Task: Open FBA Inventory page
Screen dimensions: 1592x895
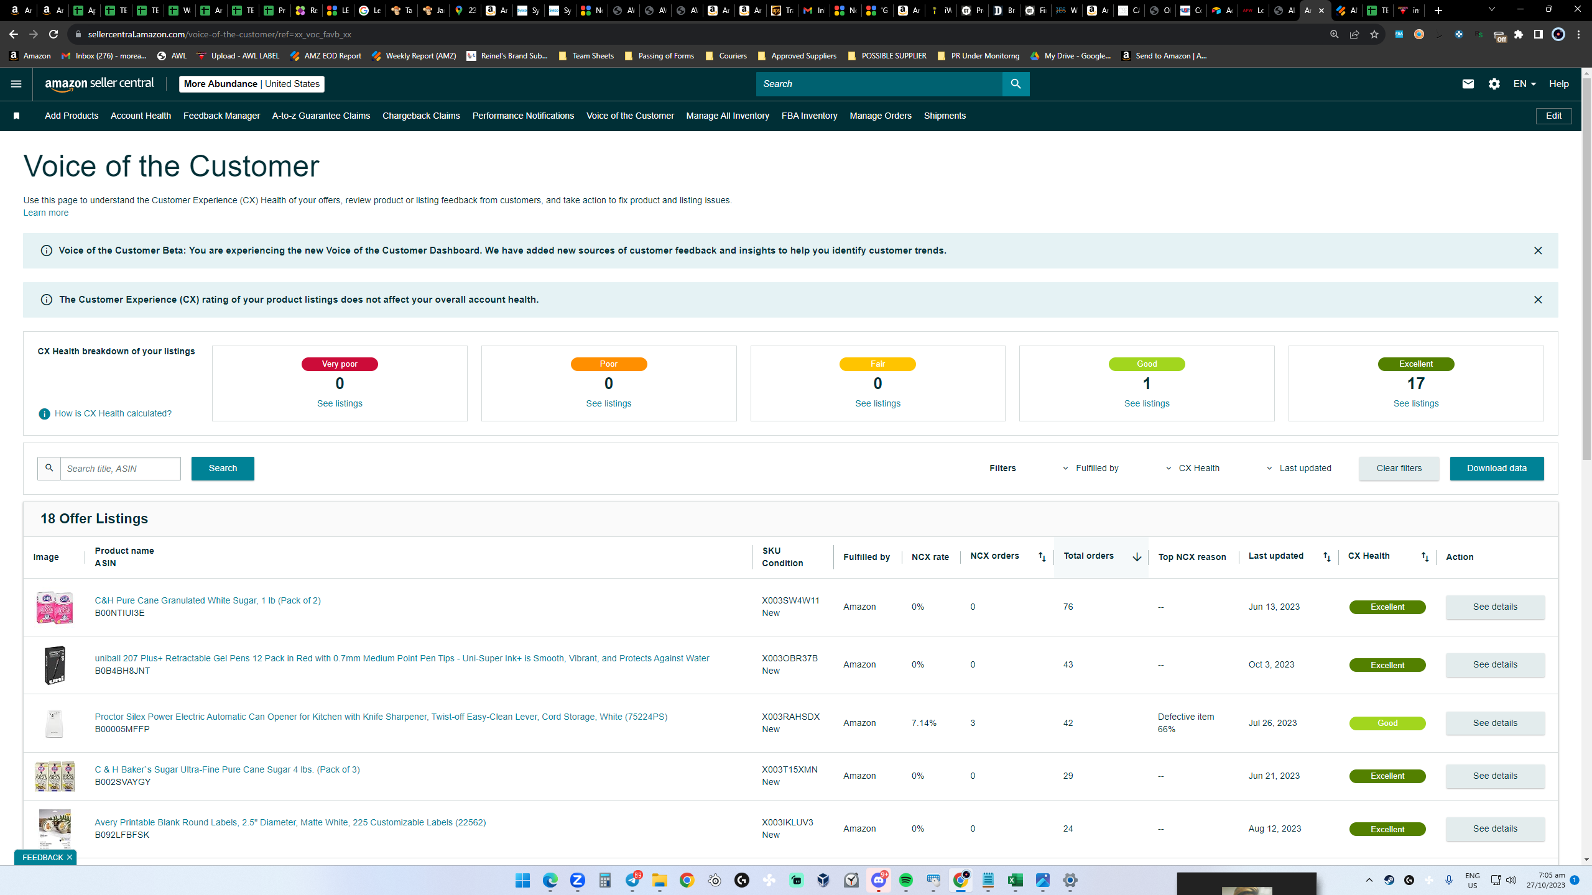Action: click(809, 116)
